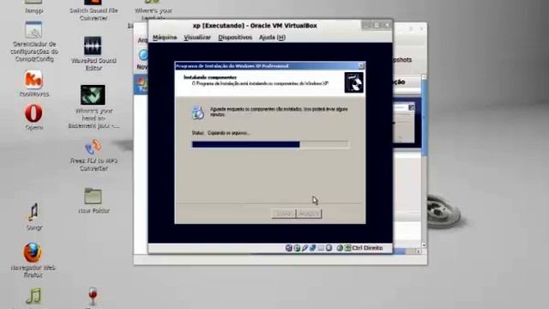The image size is (549, 309).
Task: Click the Instalando componentes heading
Action: pos(210,77)
